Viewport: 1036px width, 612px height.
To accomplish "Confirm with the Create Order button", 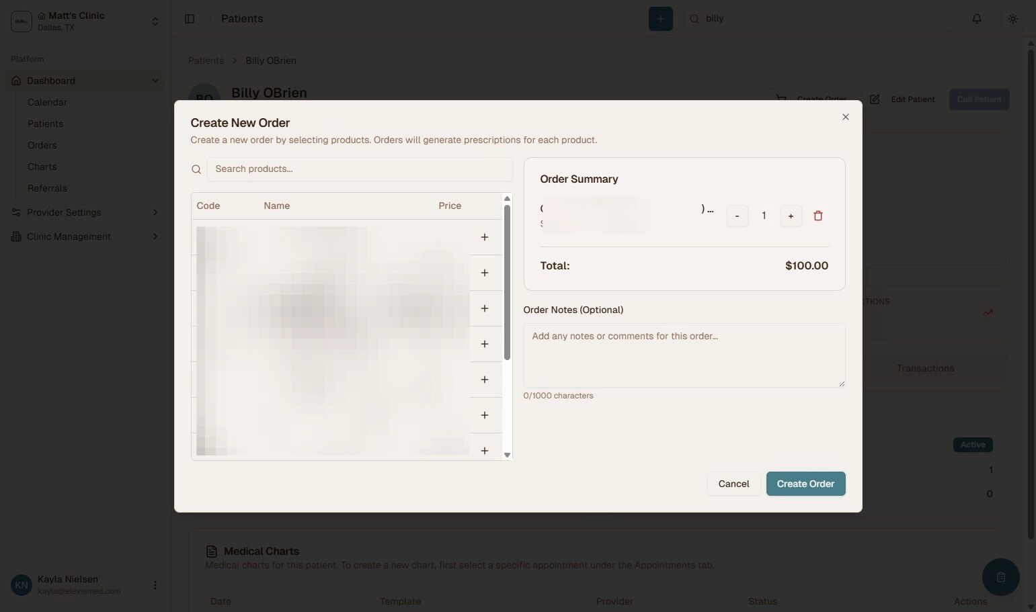I will tap(805, 484).
